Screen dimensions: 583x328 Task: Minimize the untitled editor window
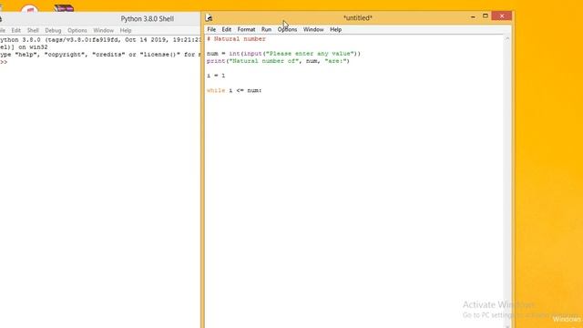tap(473, 16)
